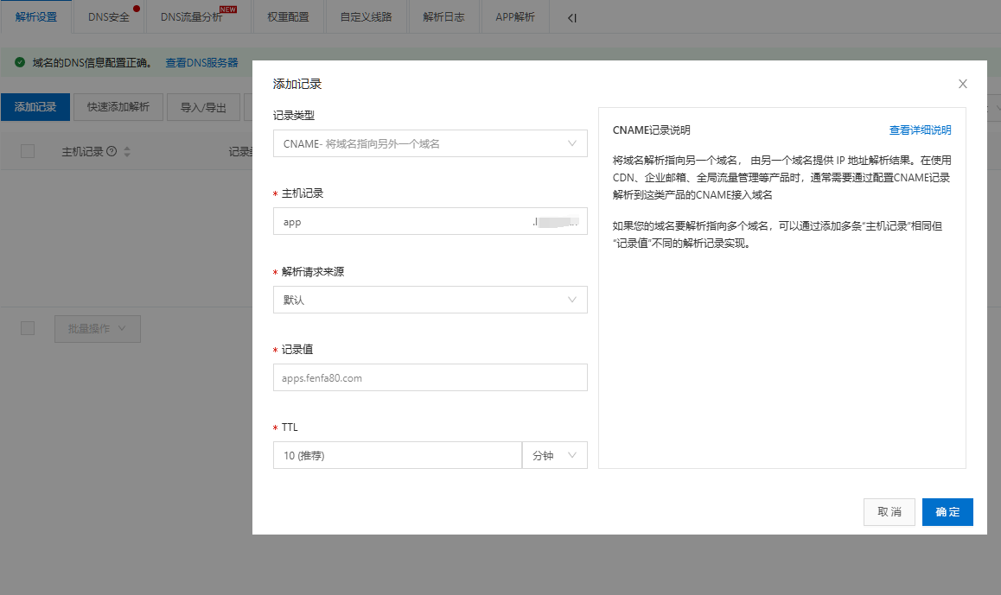Screen dimensions: 1001x595
Task: Click the collapse tabs icon after APP解析
Action: (572, 17)
